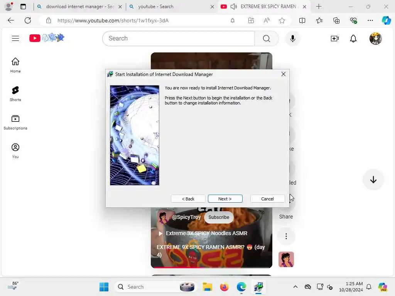The image size is (395, 296).
Task: Open the Short's sound thumbnail avatar
Action: [286, 259]
